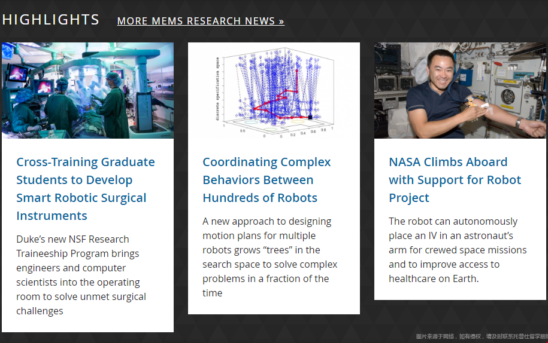The height and width of the screenshot is (343, 548).
Task: Click 'Hundreds of Robots' title line
Action: click(260, 198)
